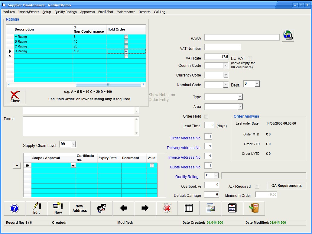Click the Edit pencil toolbar button

[36, 208]
